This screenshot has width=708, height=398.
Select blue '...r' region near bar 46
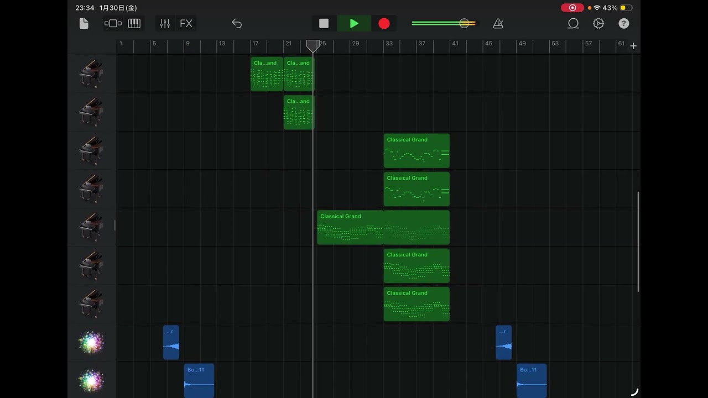pos(504,342)
